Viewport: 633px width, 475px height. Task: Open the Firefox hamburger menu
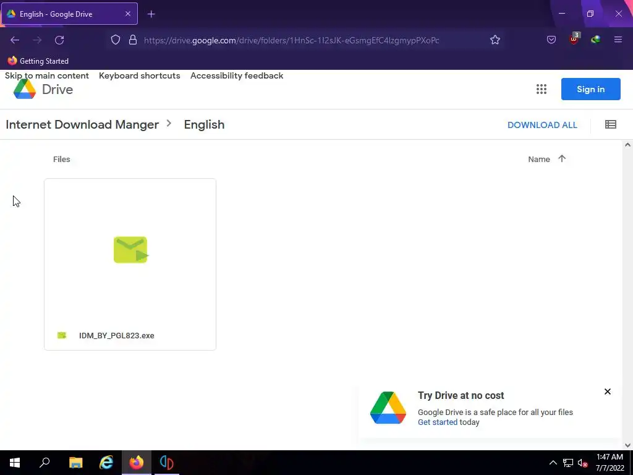tap(618, 40)
